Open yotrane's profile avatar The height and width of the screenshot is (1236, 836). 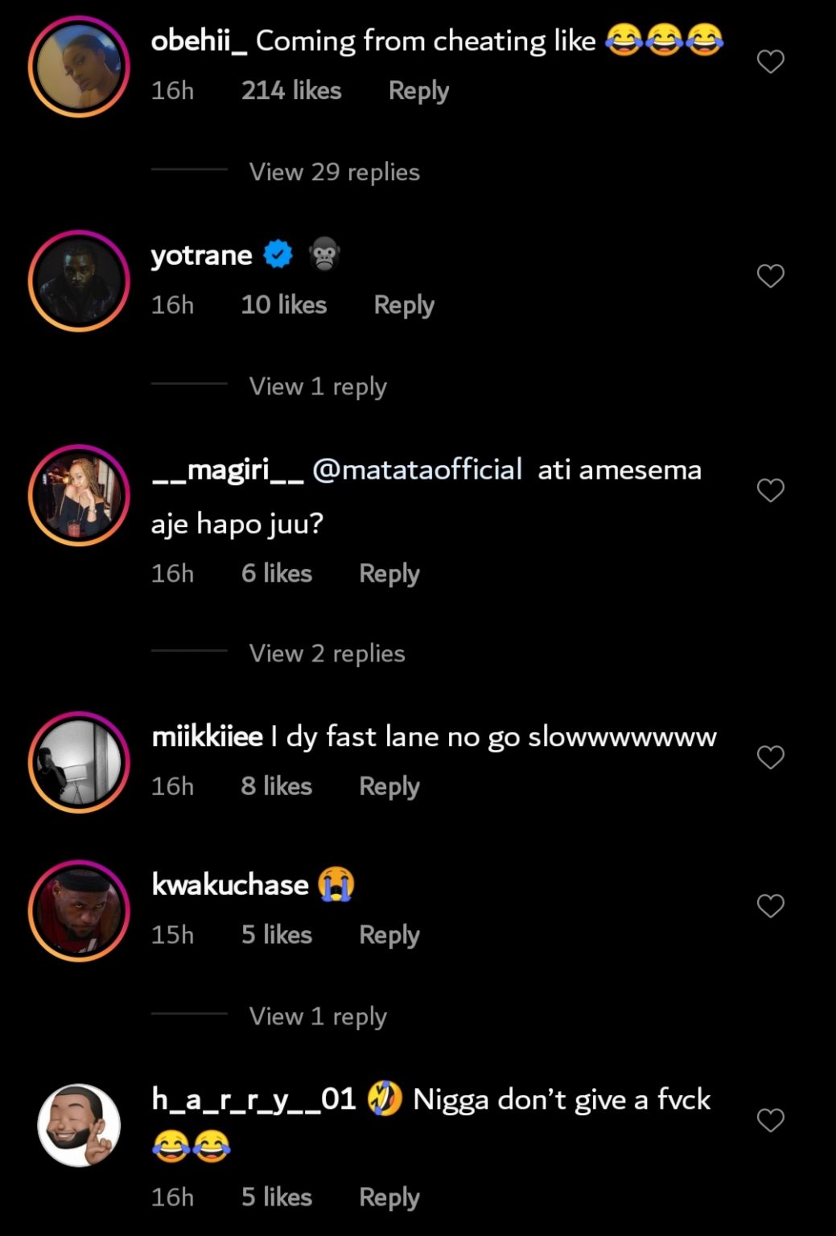(x=79, y=281)
